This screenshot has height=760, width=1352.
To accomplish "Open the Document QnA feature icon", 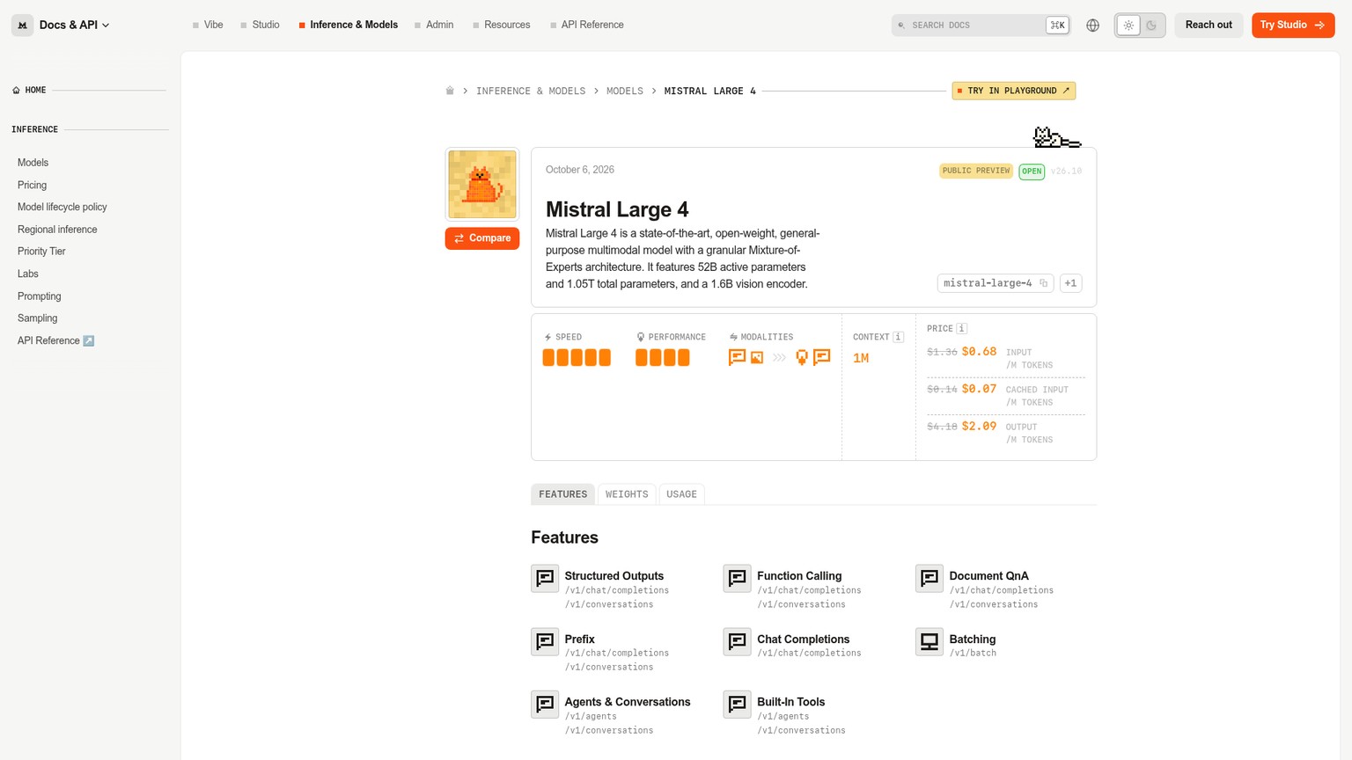I will click(x=929, y=579).
